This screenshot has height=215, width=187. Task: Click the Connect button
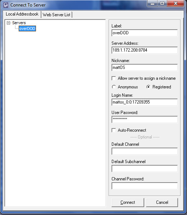tap(128, 202)
